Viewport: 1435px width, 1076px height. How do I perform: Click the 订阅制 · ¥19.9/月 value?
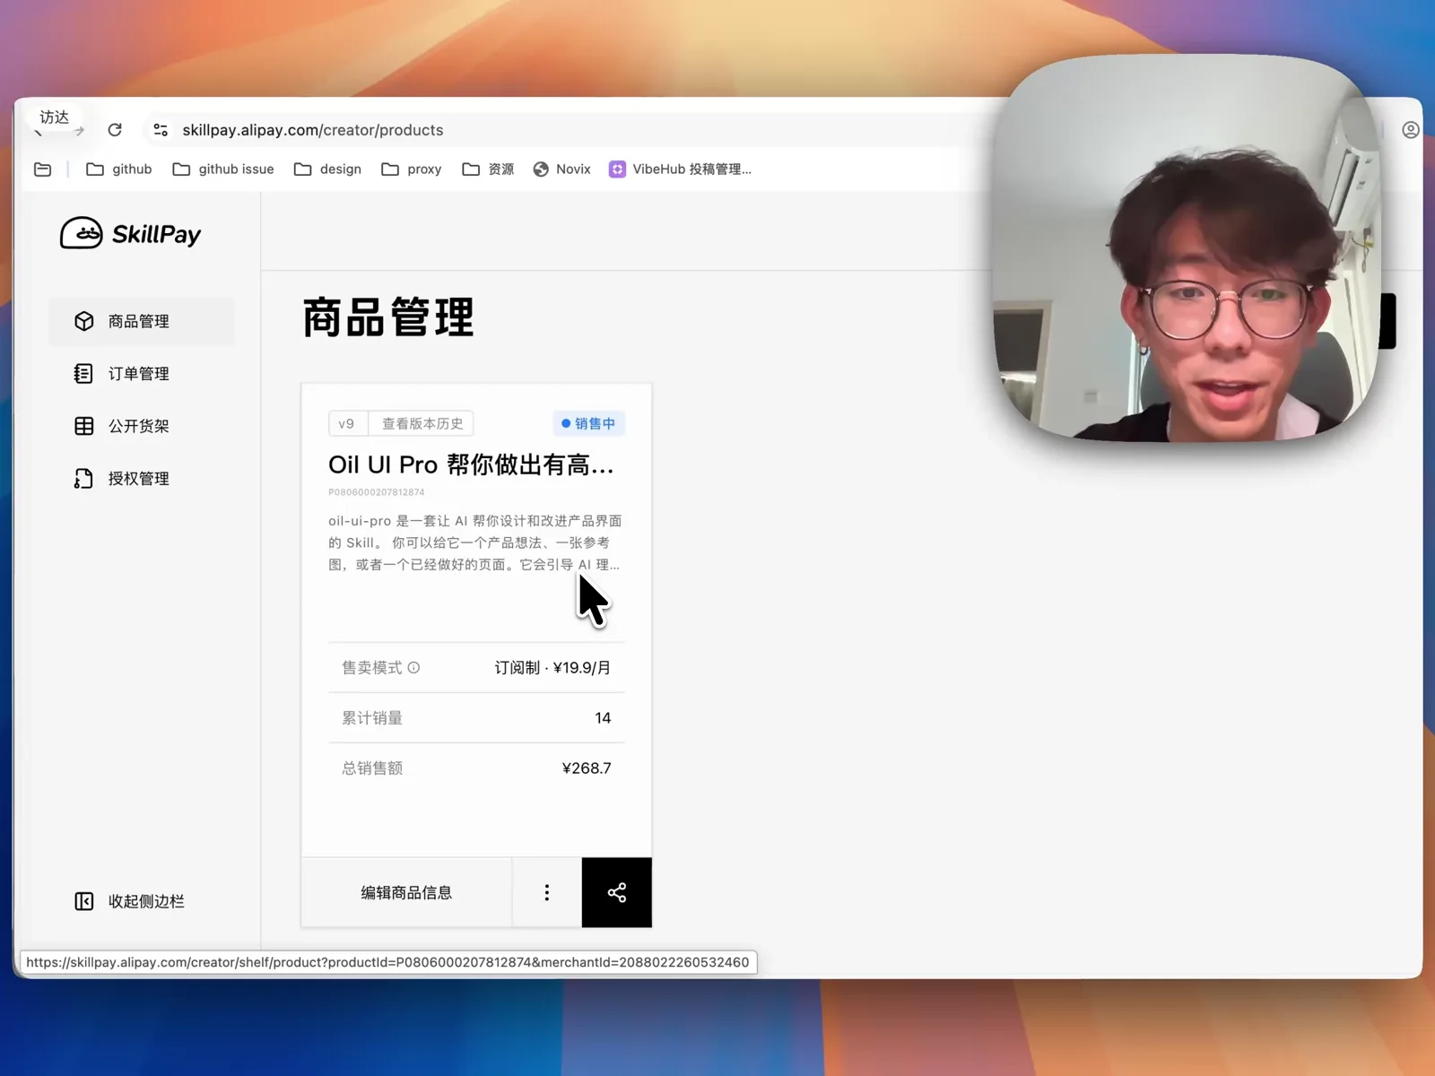(552, 667)
